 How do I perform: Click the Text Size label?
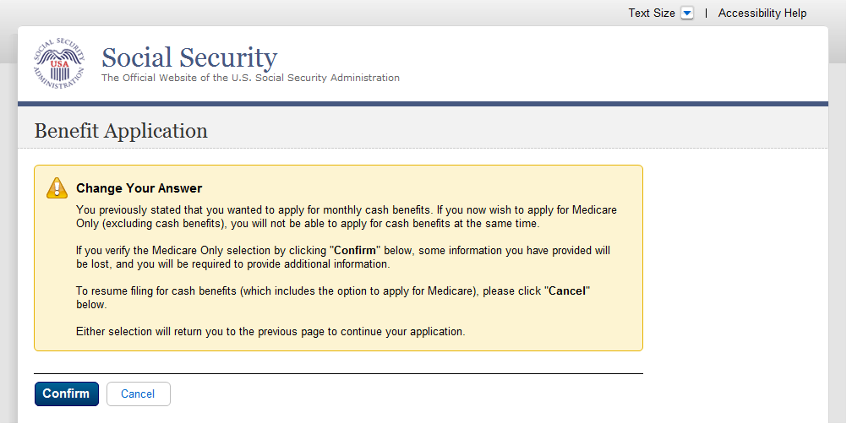pyautogui.click(x=652, y=13)
